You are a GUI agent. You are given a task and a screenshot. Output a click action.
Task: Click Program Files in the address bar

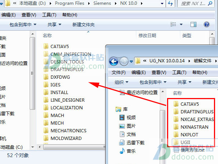(70, 3)
